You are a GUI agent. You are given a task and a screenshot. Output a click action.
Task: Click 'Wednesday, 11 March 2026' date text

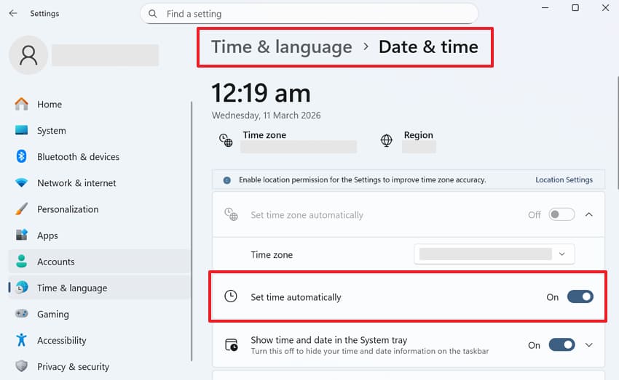pyautogui.click(x=266, y=116)
